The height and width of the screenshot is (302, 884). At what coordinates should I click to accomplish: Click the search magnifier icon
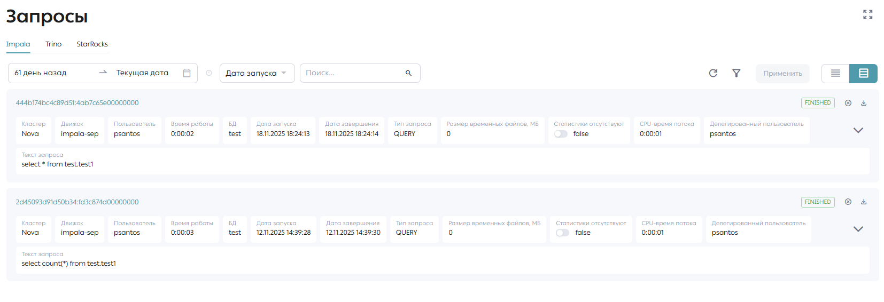pos(408,73)
